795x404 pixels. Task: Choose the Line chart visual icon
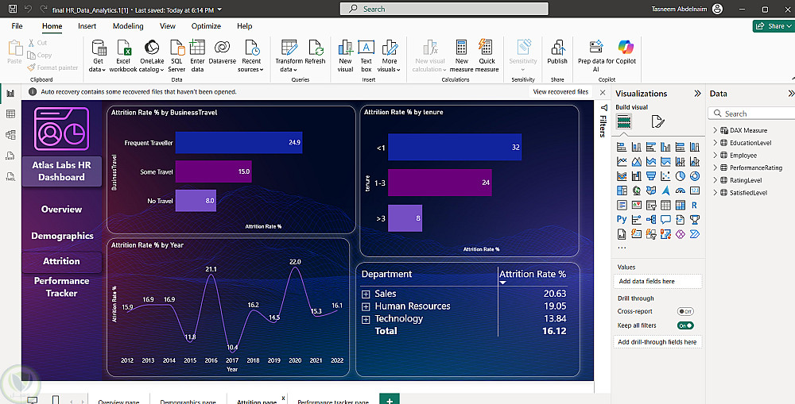coord(622,162)
